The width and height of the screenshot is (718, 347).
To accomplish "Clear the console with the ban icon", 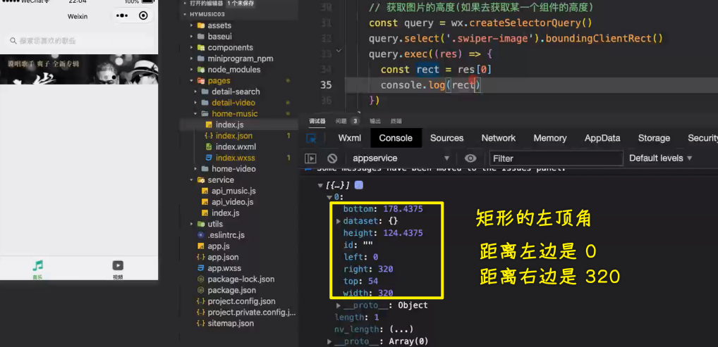I will coord(332,158).
